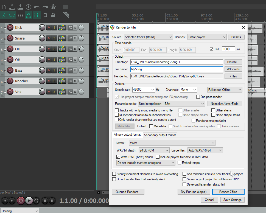
Task: Click the Undo arrow icon
Action: click(37, 7)
